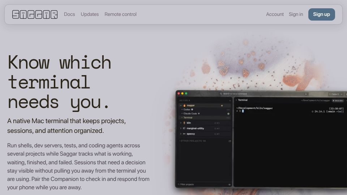Image resolution: width=347 pixels, height=195 pixels.
Task: Go to Remote control page
Action: pos(120,14)
